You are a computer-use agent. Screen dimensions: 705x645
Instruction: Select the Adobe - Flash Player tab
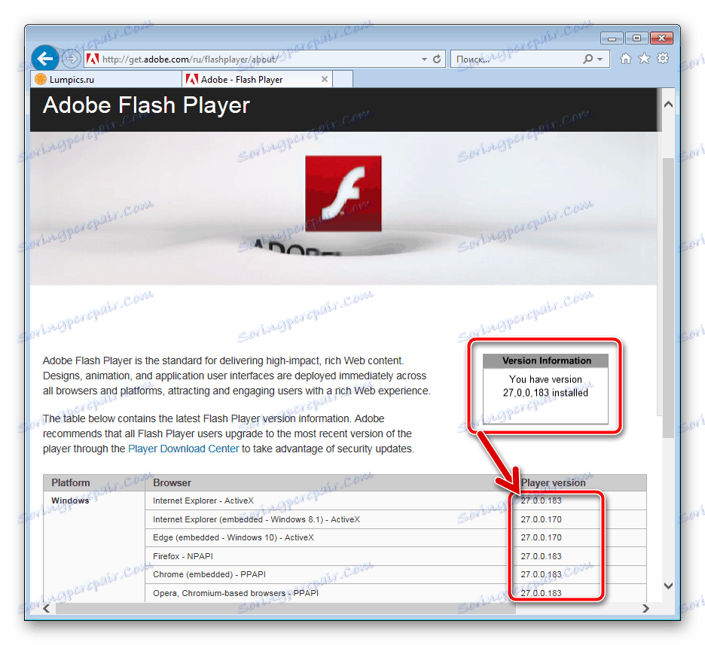pyautogui.click(x=249, y=78)
